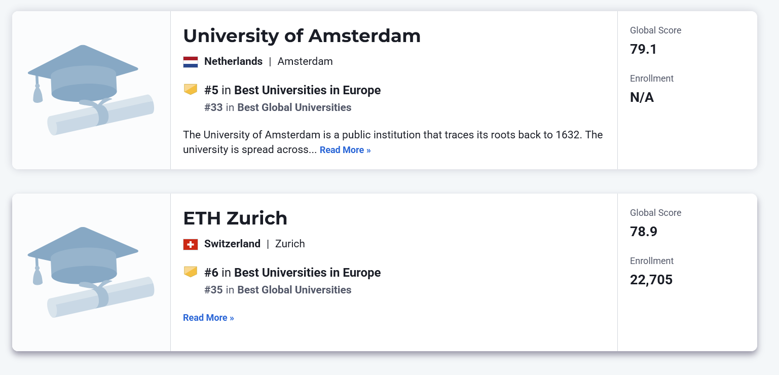Click the Global Score 79.1 value
This screenshot has width=779, height=375.
tap(643, 49)
